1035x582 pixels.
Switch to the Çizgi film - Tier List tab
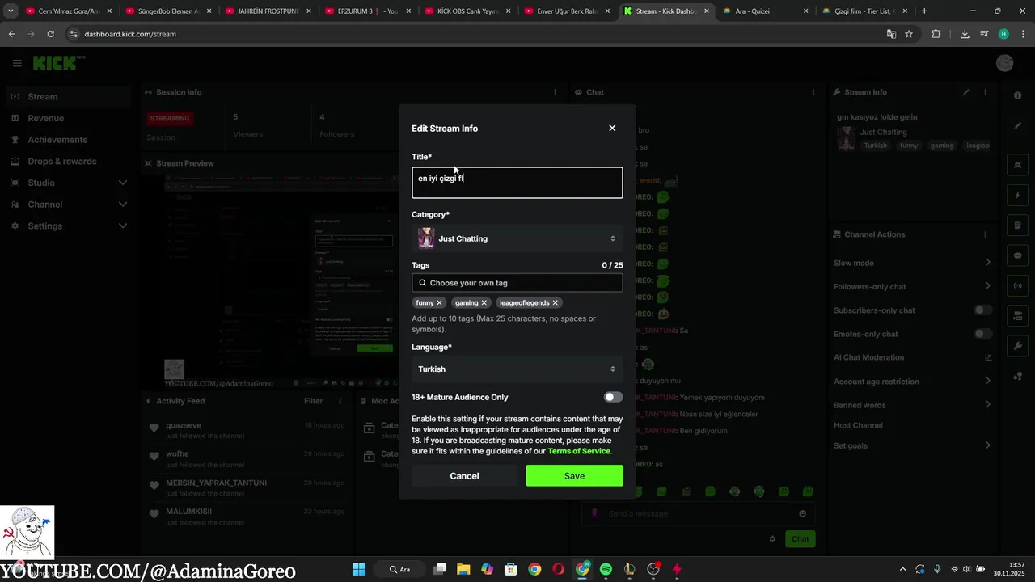864,11
